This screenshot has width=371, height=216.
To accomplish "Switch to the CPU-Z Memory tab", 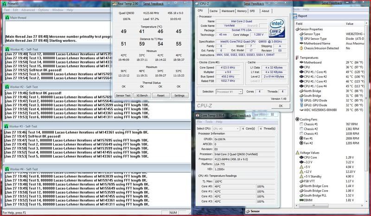I will tap(242, 11).
